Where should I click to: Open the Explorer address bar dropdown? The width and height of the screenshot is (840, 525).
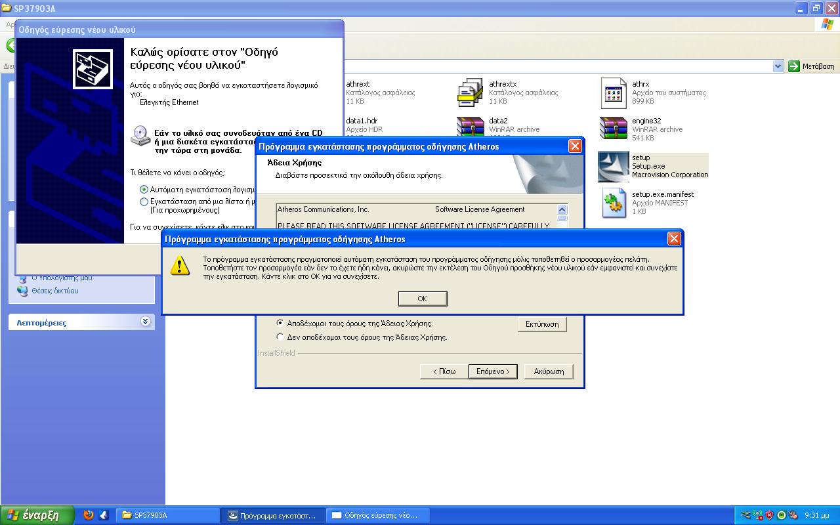coord(778,66)
